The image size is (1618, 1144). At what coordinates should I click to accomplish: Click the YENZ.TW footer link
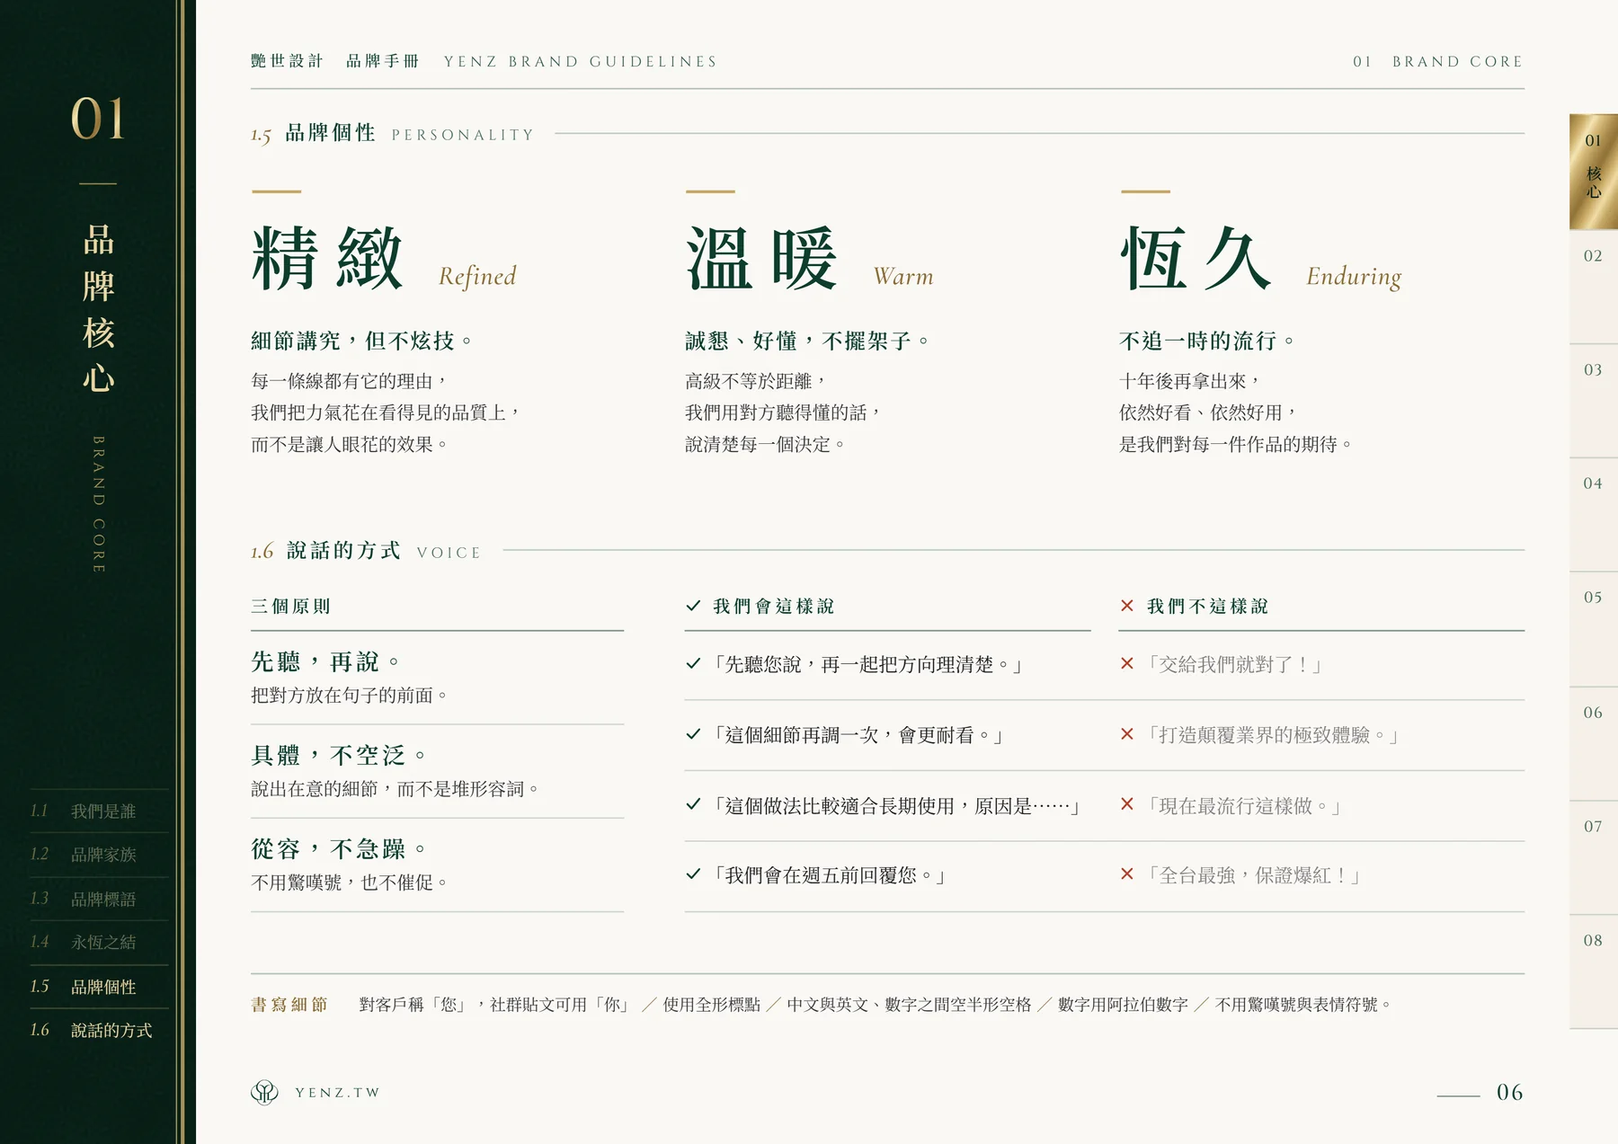337,1093
